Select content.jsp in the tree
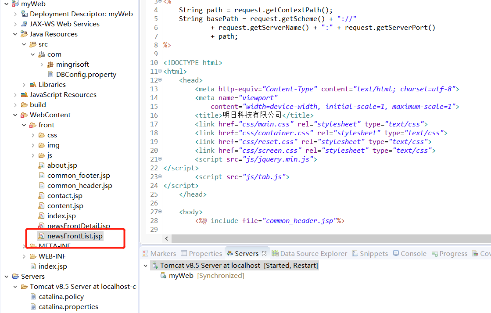Viewport: 491px width, 313px height. (x=65, y=206)
